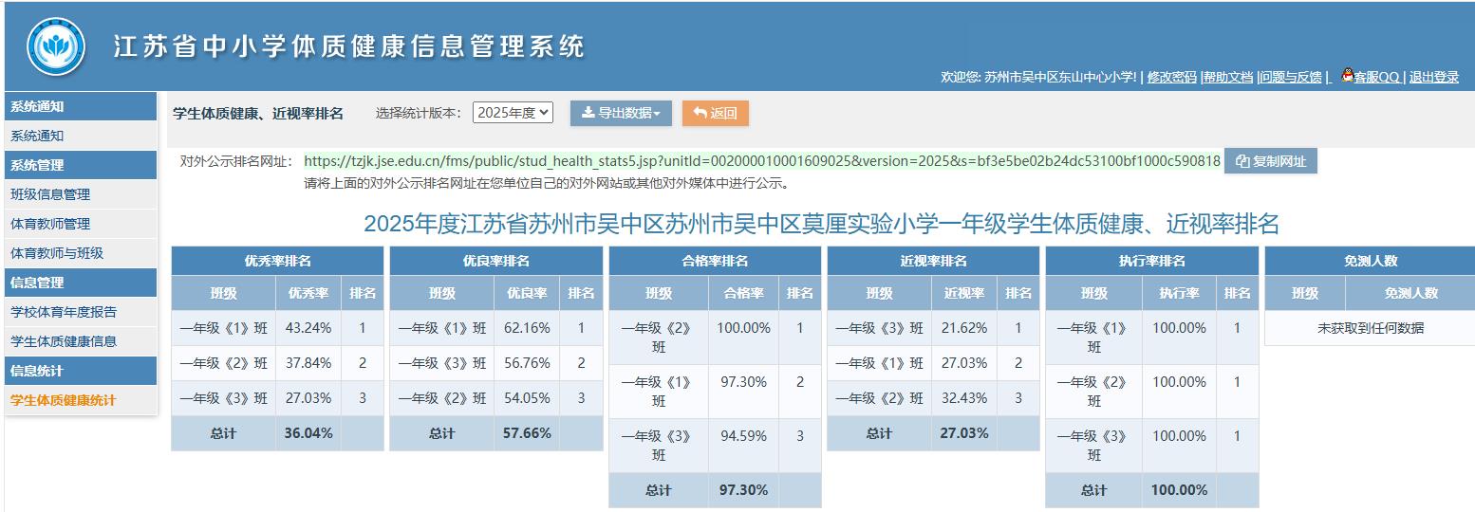Click the 优良率排名 table header
This screenshot has height=512, width=1475.
(495, 261)
